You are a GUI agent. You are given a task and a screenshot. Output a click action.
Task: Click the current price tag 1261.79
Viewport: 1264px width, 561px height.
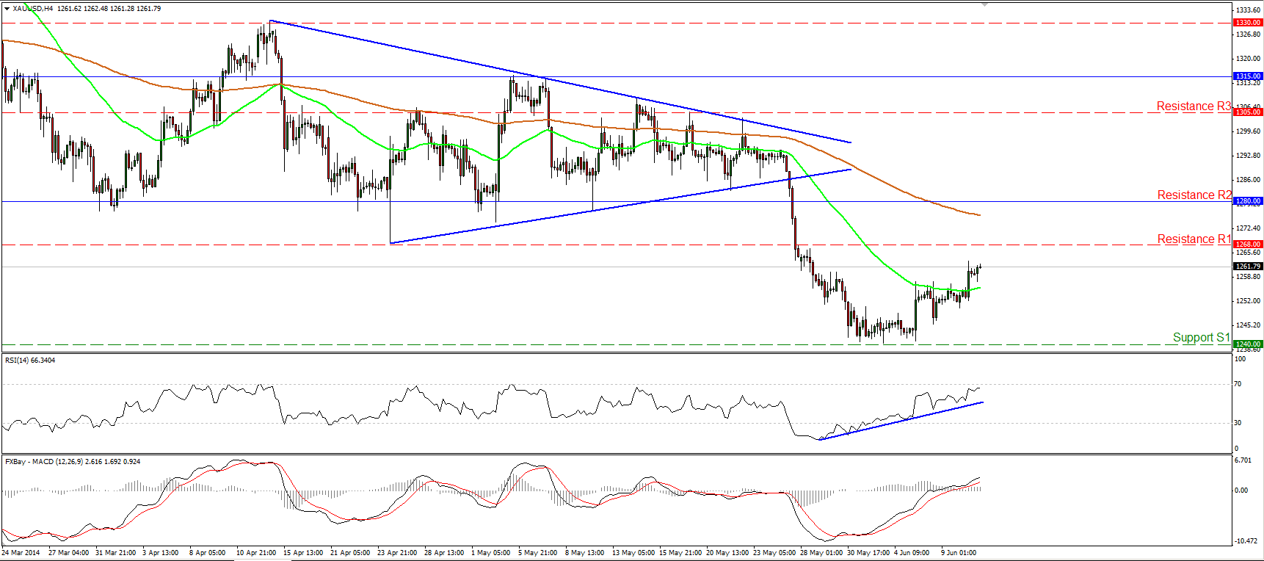pos(1248,267)
